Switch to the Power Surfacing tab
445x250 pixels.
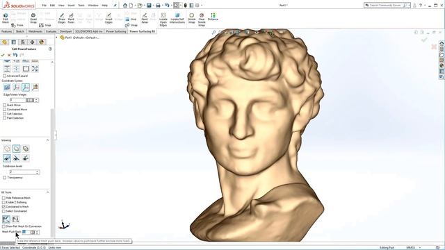[116, 31]
